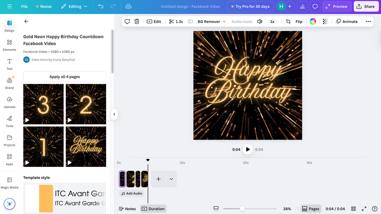Split the page icon in toolbar

[x=190, y=21]
